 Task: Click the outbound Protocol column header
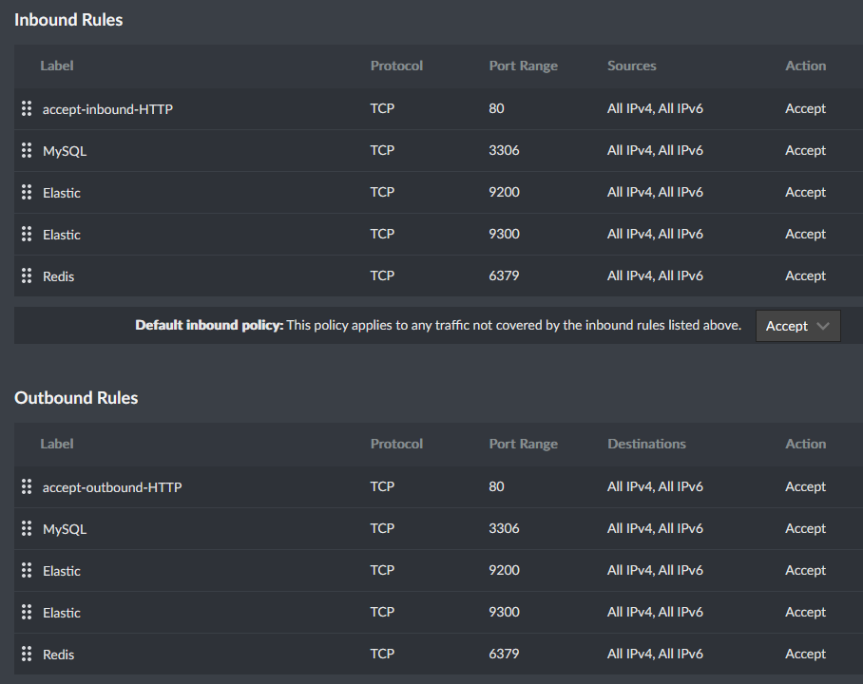click(396, 444)
